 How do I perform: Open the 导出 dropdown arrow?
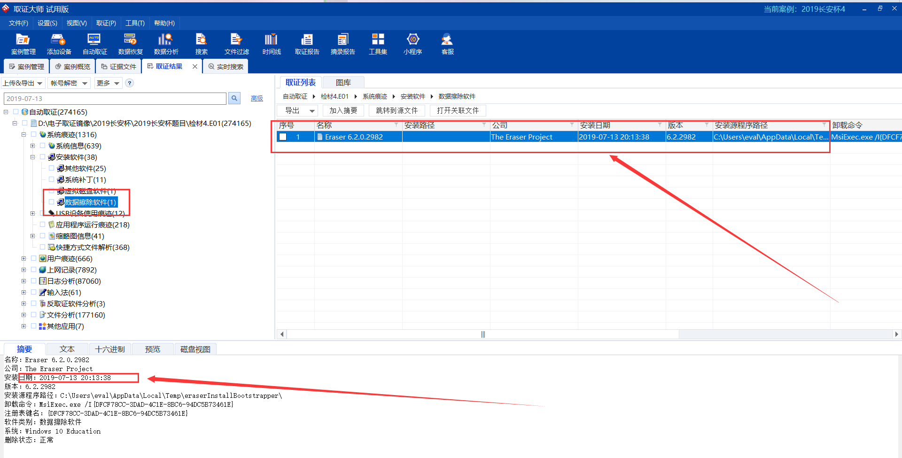pos(312,111)
